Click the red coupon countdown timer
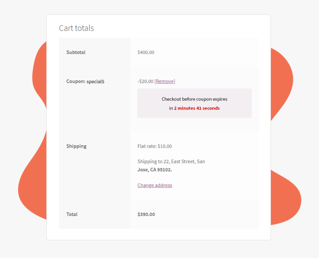319x258 pixels. tap(197, 108)
